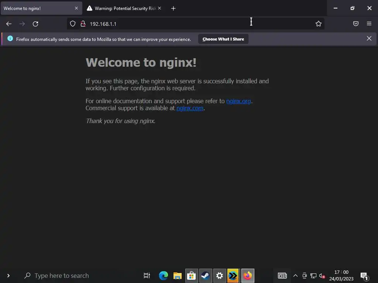Open the yellow arrow app in taskbar
This screenshot has height=283, width=378.
(x=233, y=276)
